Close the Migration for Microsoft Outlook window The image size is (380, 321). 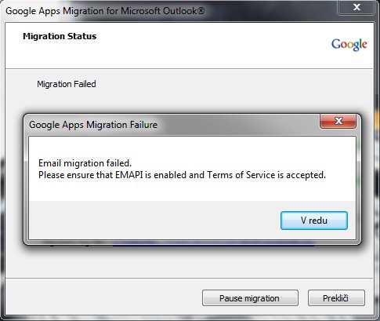coord(356,7)
